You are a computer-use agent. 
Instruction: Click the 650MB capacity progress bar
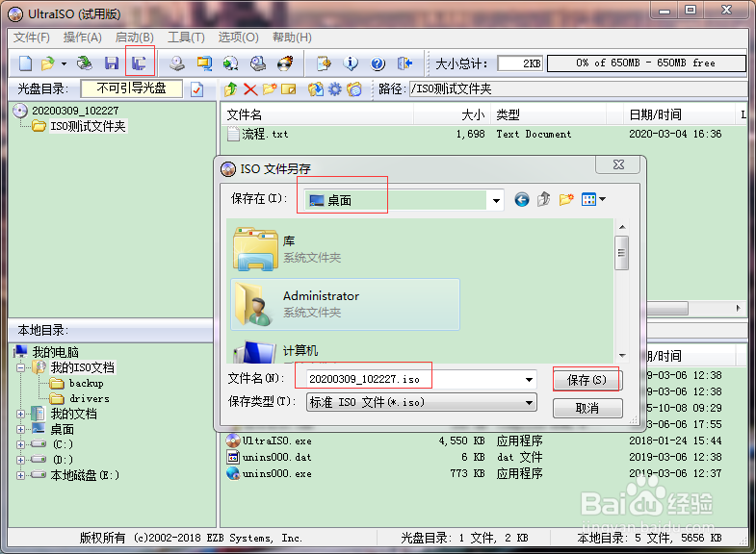click(x=646, y=63)
